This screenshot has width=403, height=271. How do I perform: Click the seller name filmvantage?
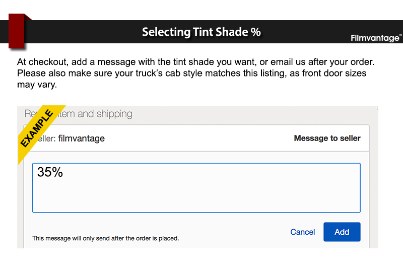click(82, 138)
